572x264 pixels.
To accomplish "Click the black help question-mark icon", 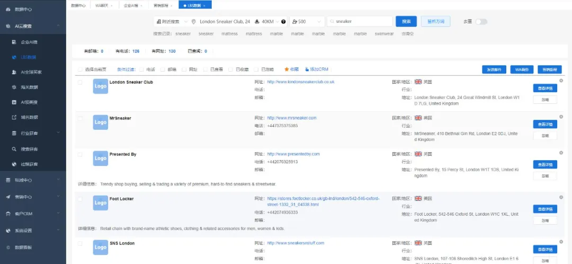I will (x=283, y=22).
